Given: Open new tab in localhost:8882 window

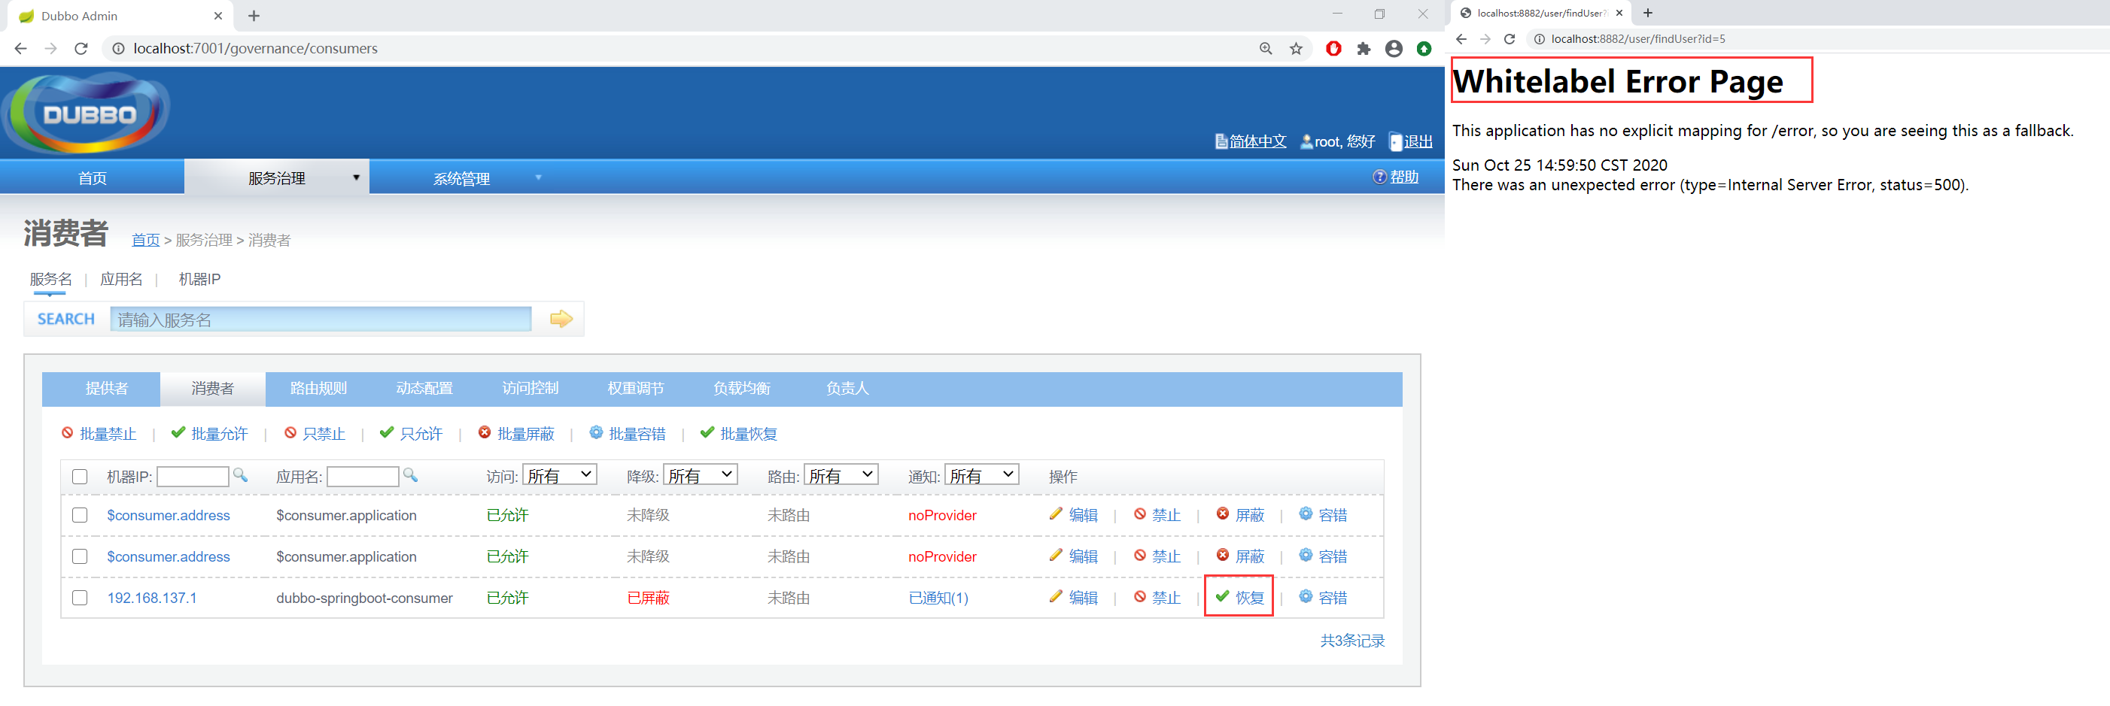Looking at the screenshot, I should pos(1648,13).
